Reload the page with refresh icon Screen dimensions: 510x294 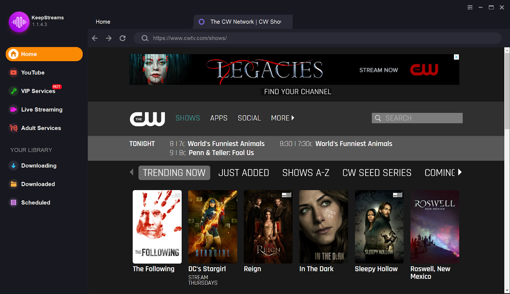point(122,38)
